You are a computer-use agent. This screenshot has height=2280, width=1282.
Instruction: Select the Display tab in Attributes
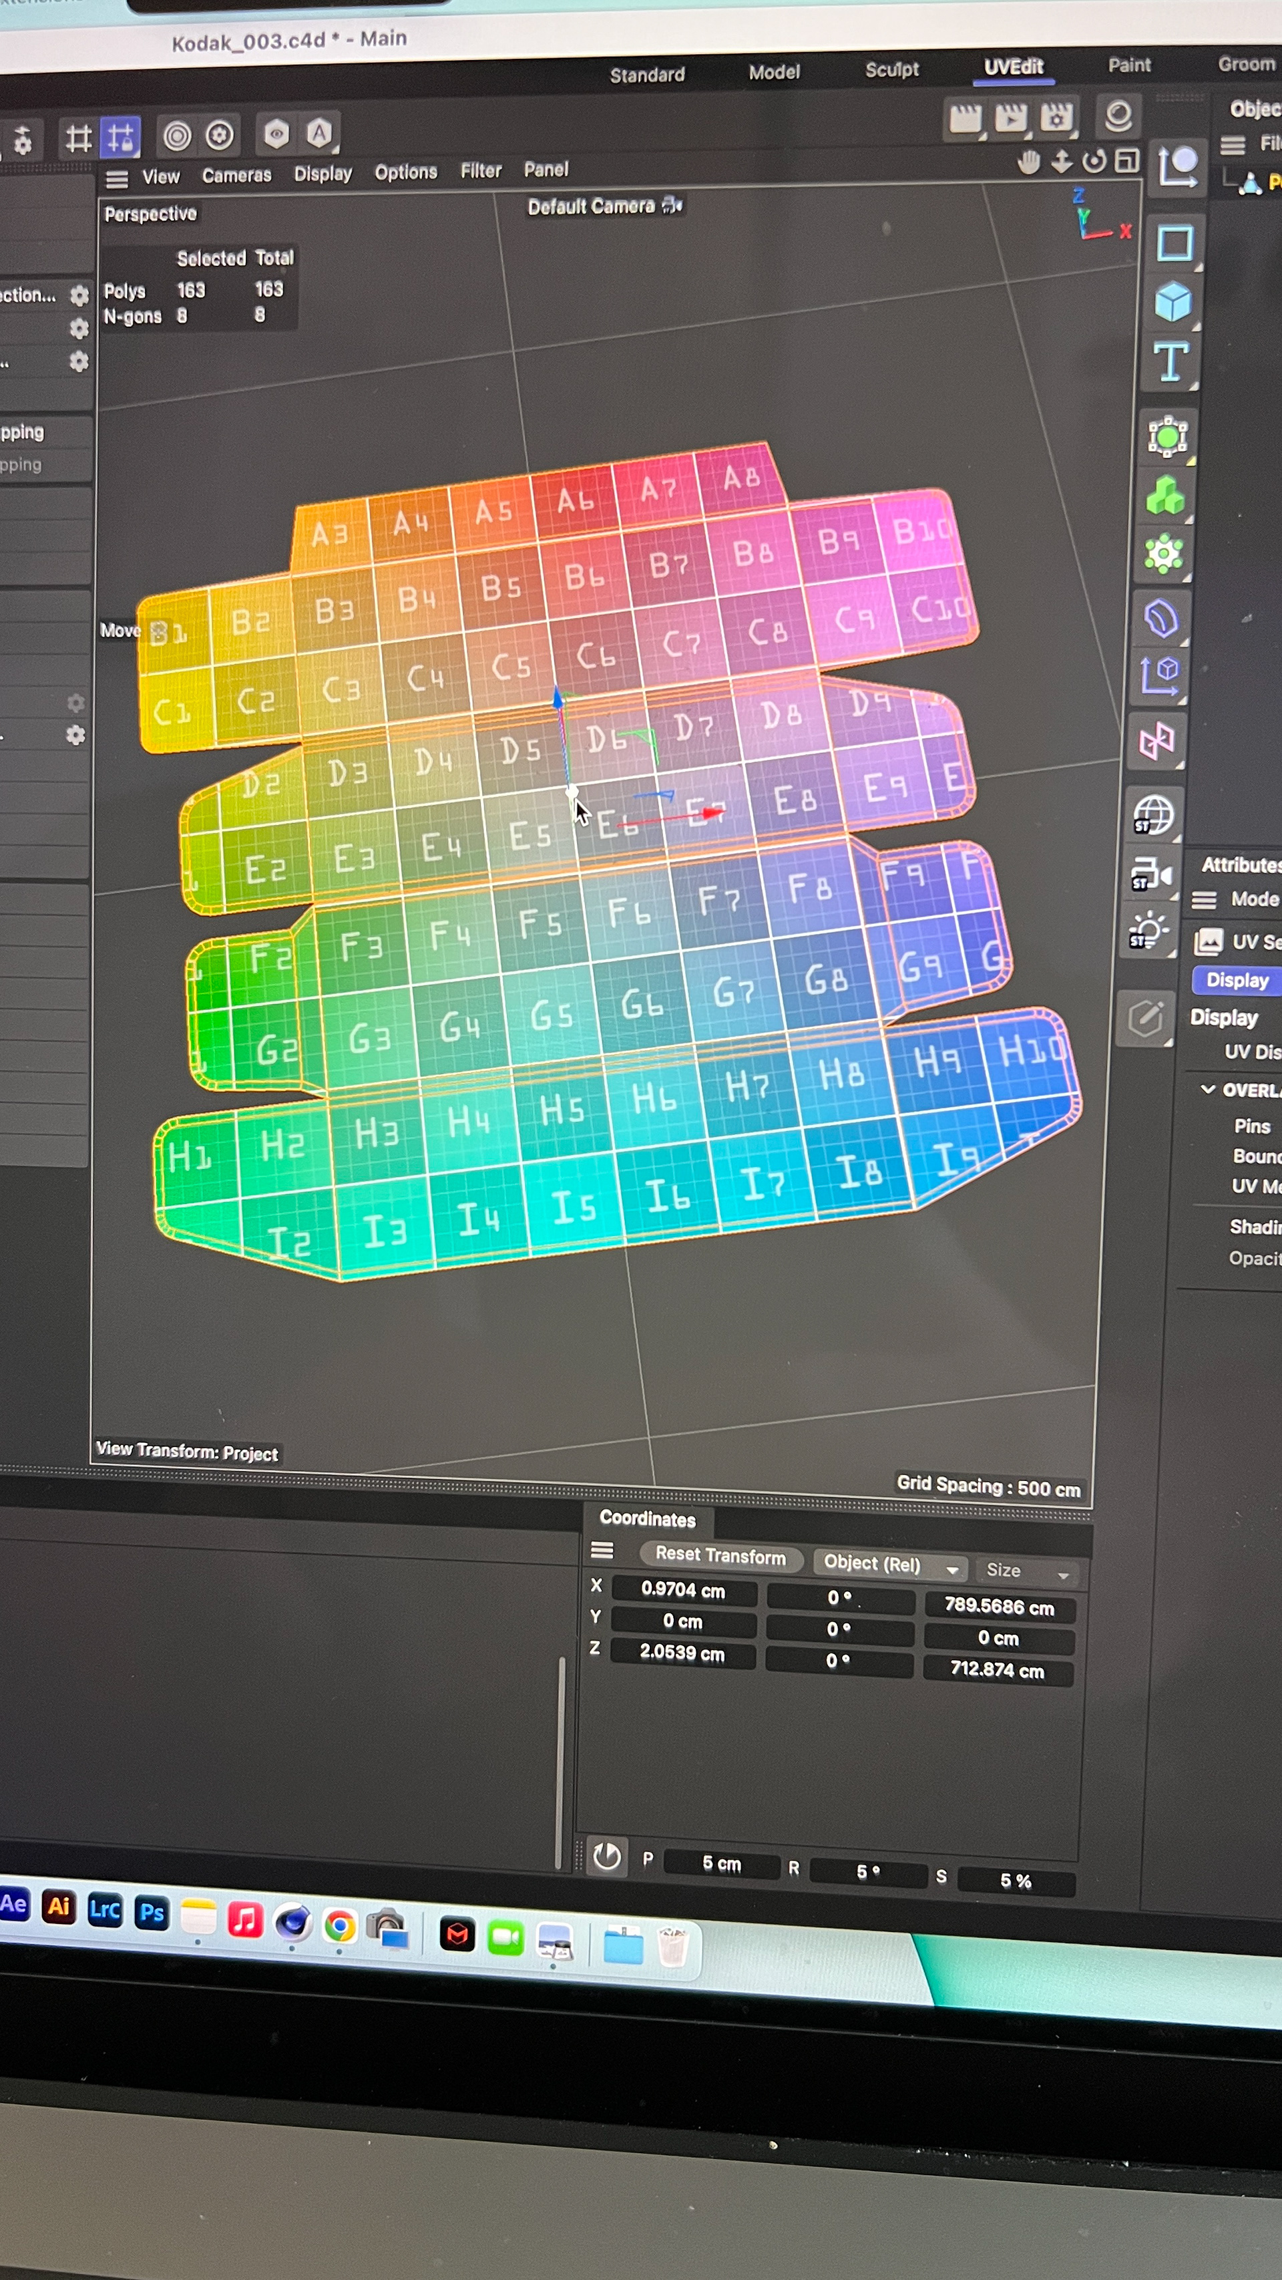(1237, 980)
